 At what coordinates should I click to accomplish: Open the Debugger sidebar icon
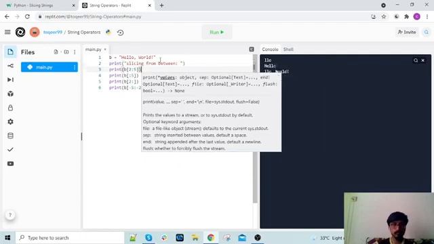click(x=11, y=80)
